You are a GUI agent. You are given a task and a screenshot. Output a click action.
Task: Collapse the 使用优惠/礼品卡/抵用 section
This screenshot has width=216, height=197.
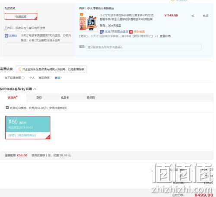(35, 89)
